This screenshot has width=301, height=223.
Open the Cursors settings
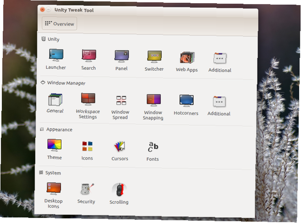120,151
